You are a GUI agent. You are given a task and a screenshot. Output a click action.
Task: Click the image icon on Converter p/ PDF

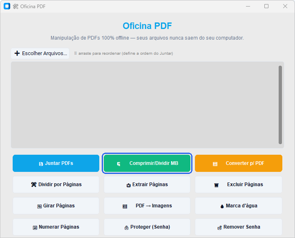click(215, 164)
